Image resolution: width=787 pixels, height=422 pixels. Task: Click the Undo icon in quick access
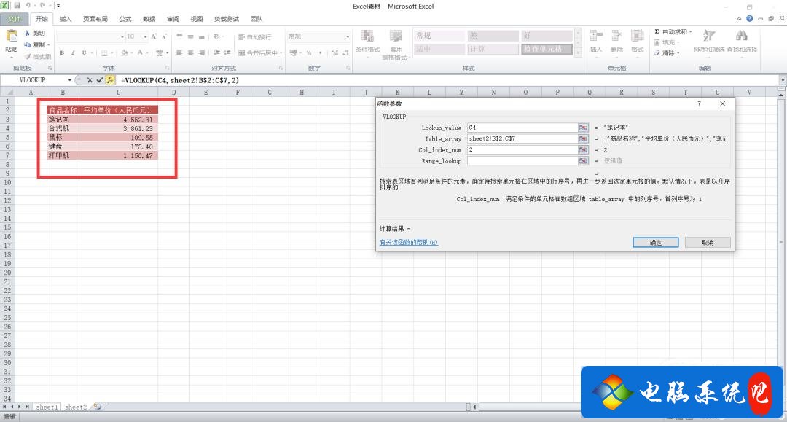28,6
